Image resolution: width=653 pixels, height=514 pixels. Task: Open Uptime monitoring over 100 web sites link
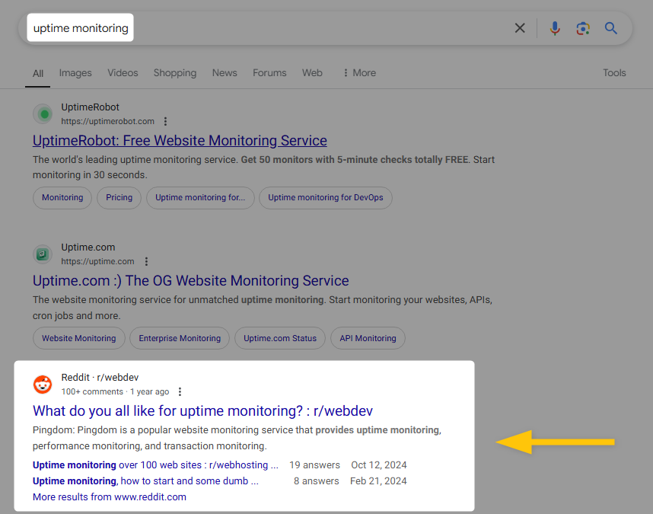click(x=155, y=465)
